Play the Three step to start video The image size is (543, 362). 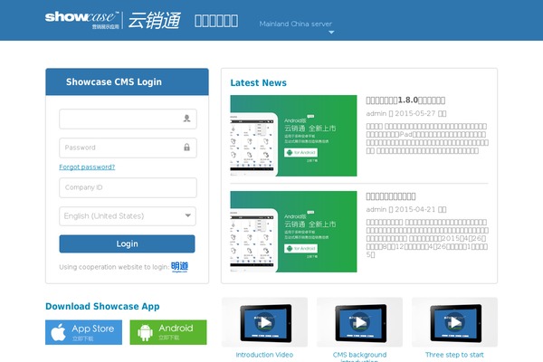454,322
